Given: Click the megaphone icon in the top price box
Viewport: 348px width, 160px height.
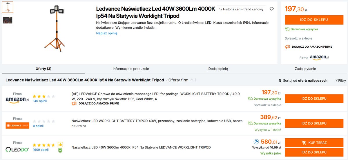Looking at the screenshot, I should 287,46.
